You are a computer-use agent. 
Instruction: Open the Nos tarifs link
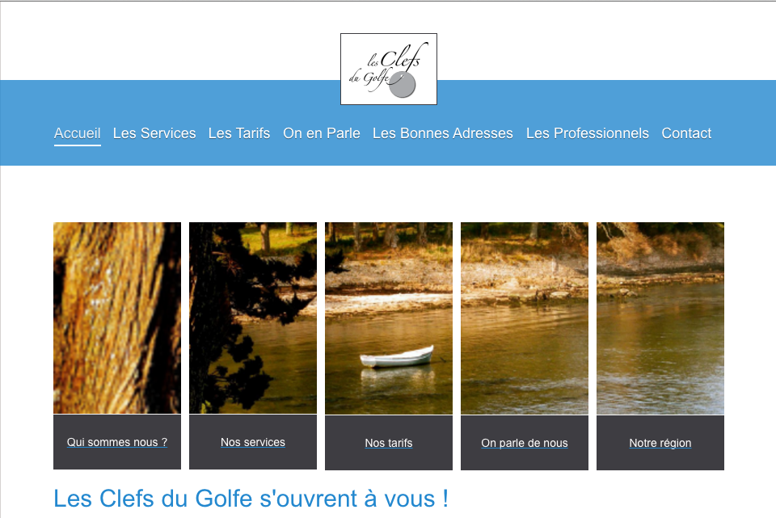(389, 444)
